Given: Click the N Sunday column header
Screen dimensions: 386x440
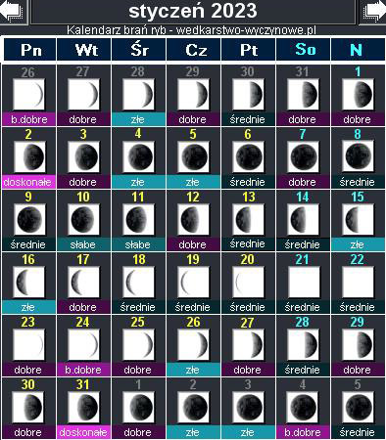Looking at the screenshot, I should coord(358,50).
